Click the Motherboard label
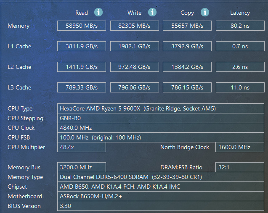 25,196
